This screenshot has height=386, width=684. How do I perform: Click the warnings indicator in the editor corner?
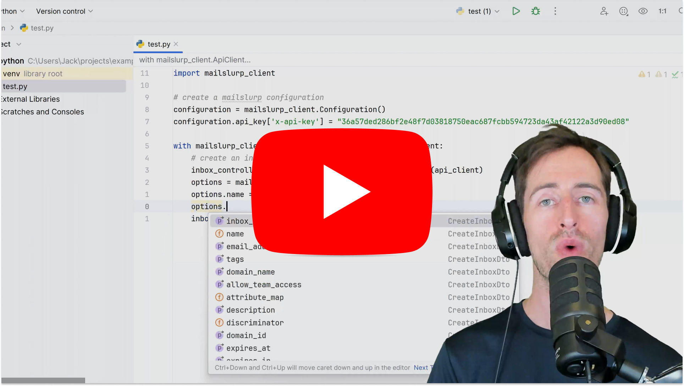(644, 75)
